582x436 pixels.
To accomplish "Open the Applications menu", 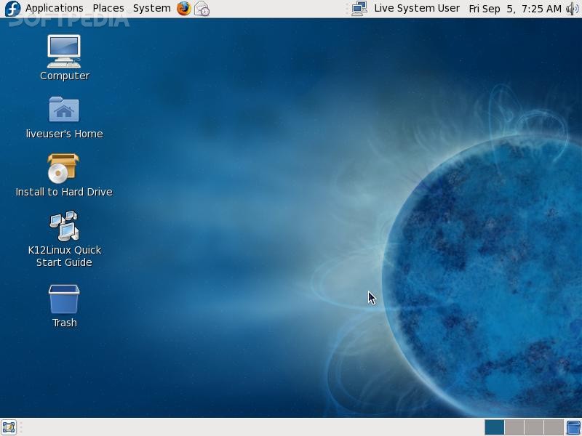I will (54, 8).
